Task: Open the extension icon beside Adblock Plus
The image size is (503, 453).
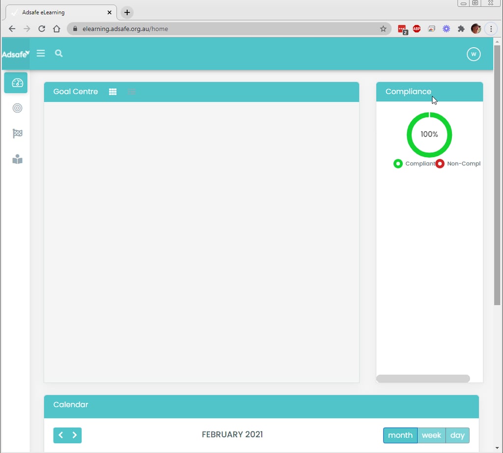Action: (431, 29)
